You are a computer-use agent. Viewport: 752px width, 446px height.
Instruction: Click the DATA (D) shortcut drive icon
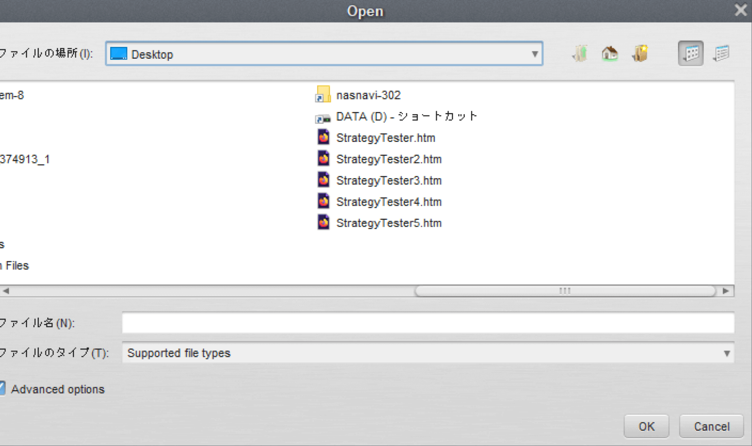(322, 117)
